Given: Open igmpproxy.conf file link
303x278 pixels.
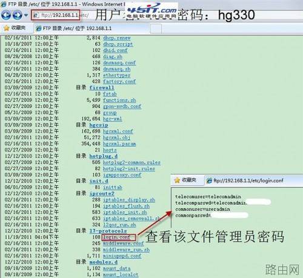Looking at the screenshot, I should pos(122,175).
